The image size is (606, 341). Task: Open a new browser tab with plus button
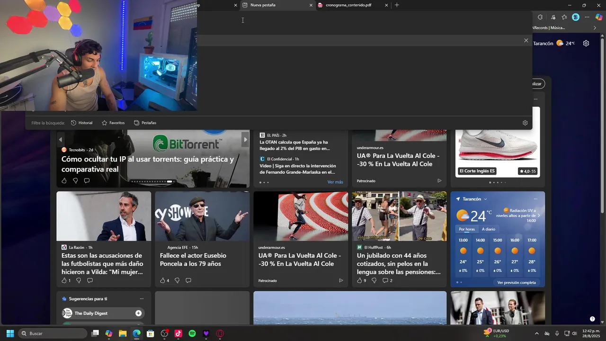point(397,5)
